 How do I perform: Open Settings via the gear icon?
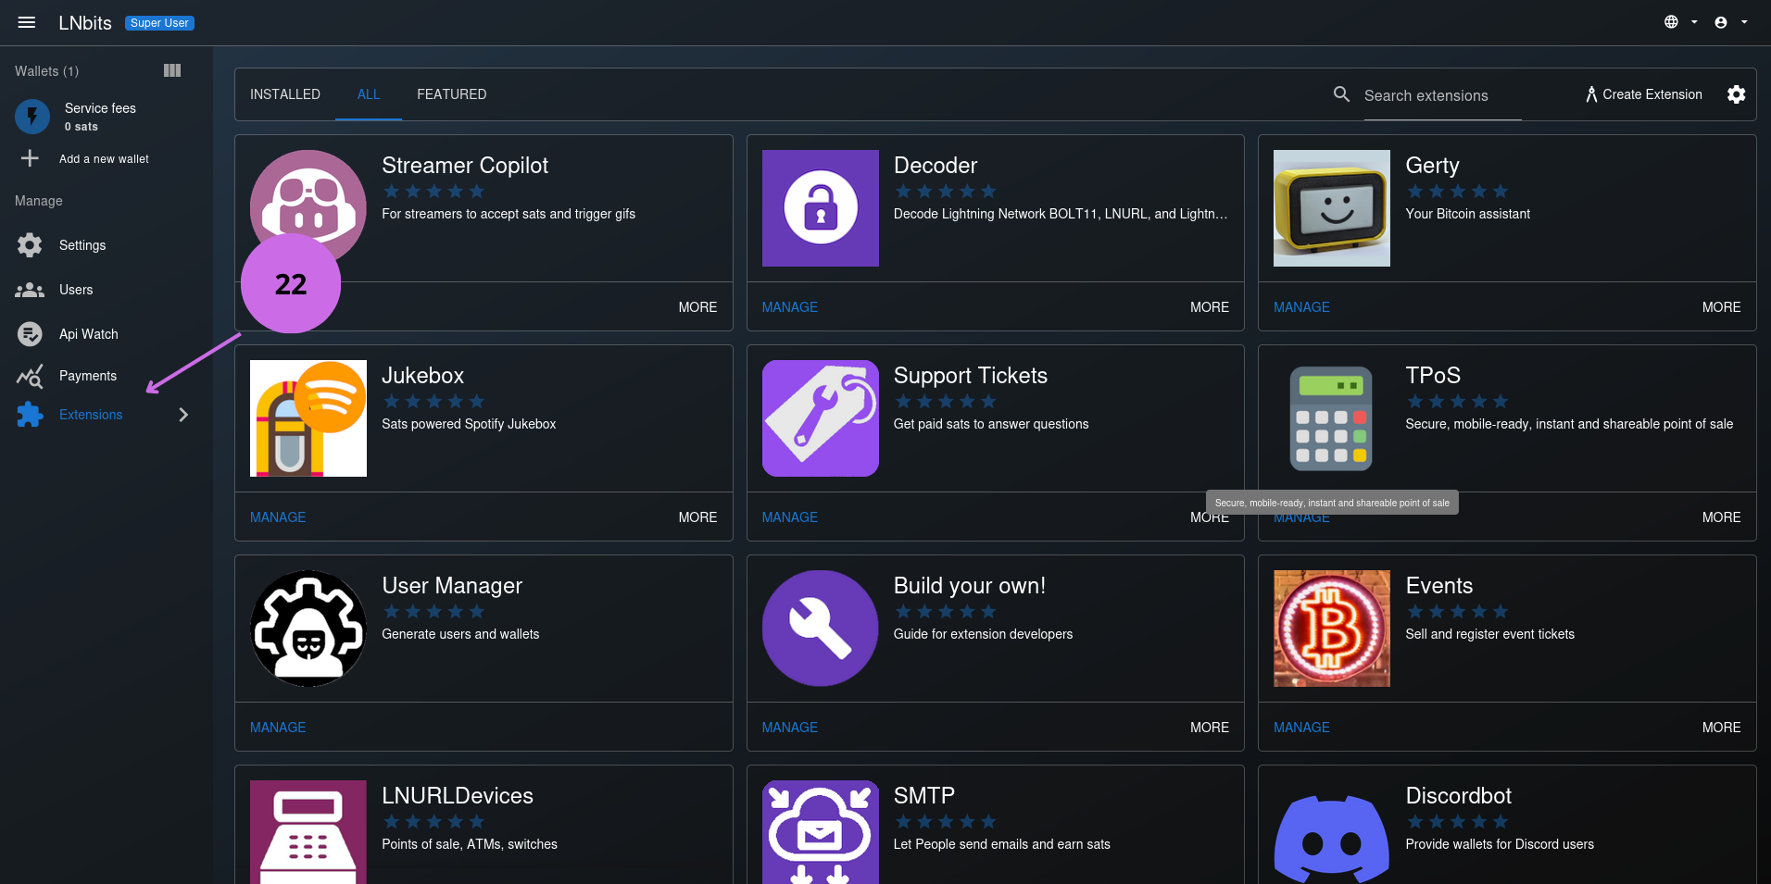(29, 244)
